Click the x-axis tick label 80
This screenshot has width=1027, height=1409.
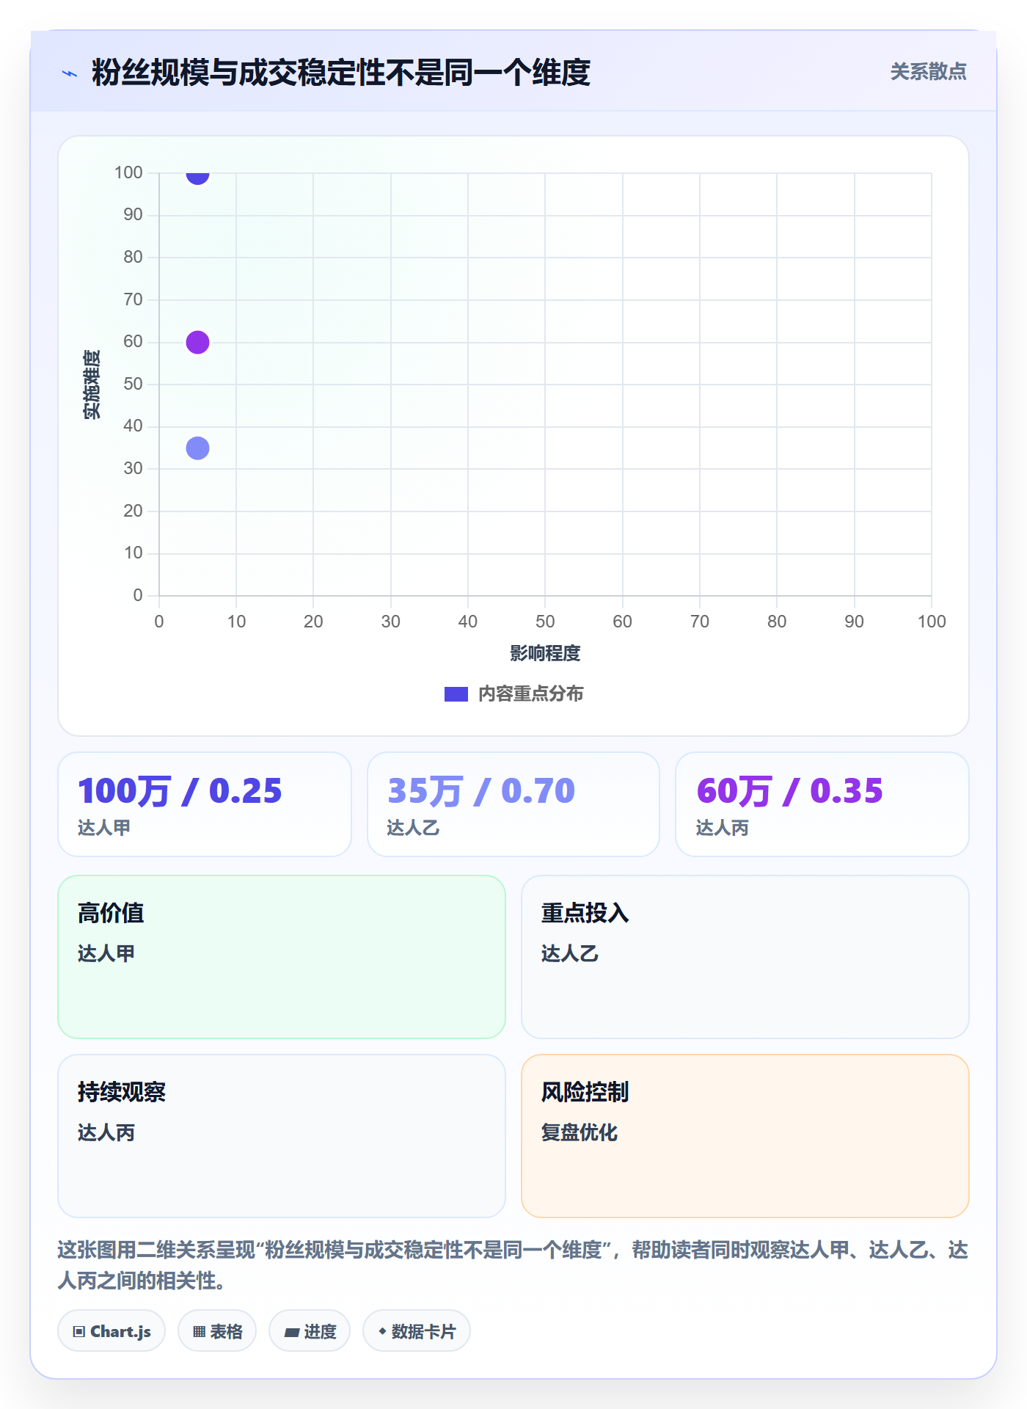pos(777,622)
